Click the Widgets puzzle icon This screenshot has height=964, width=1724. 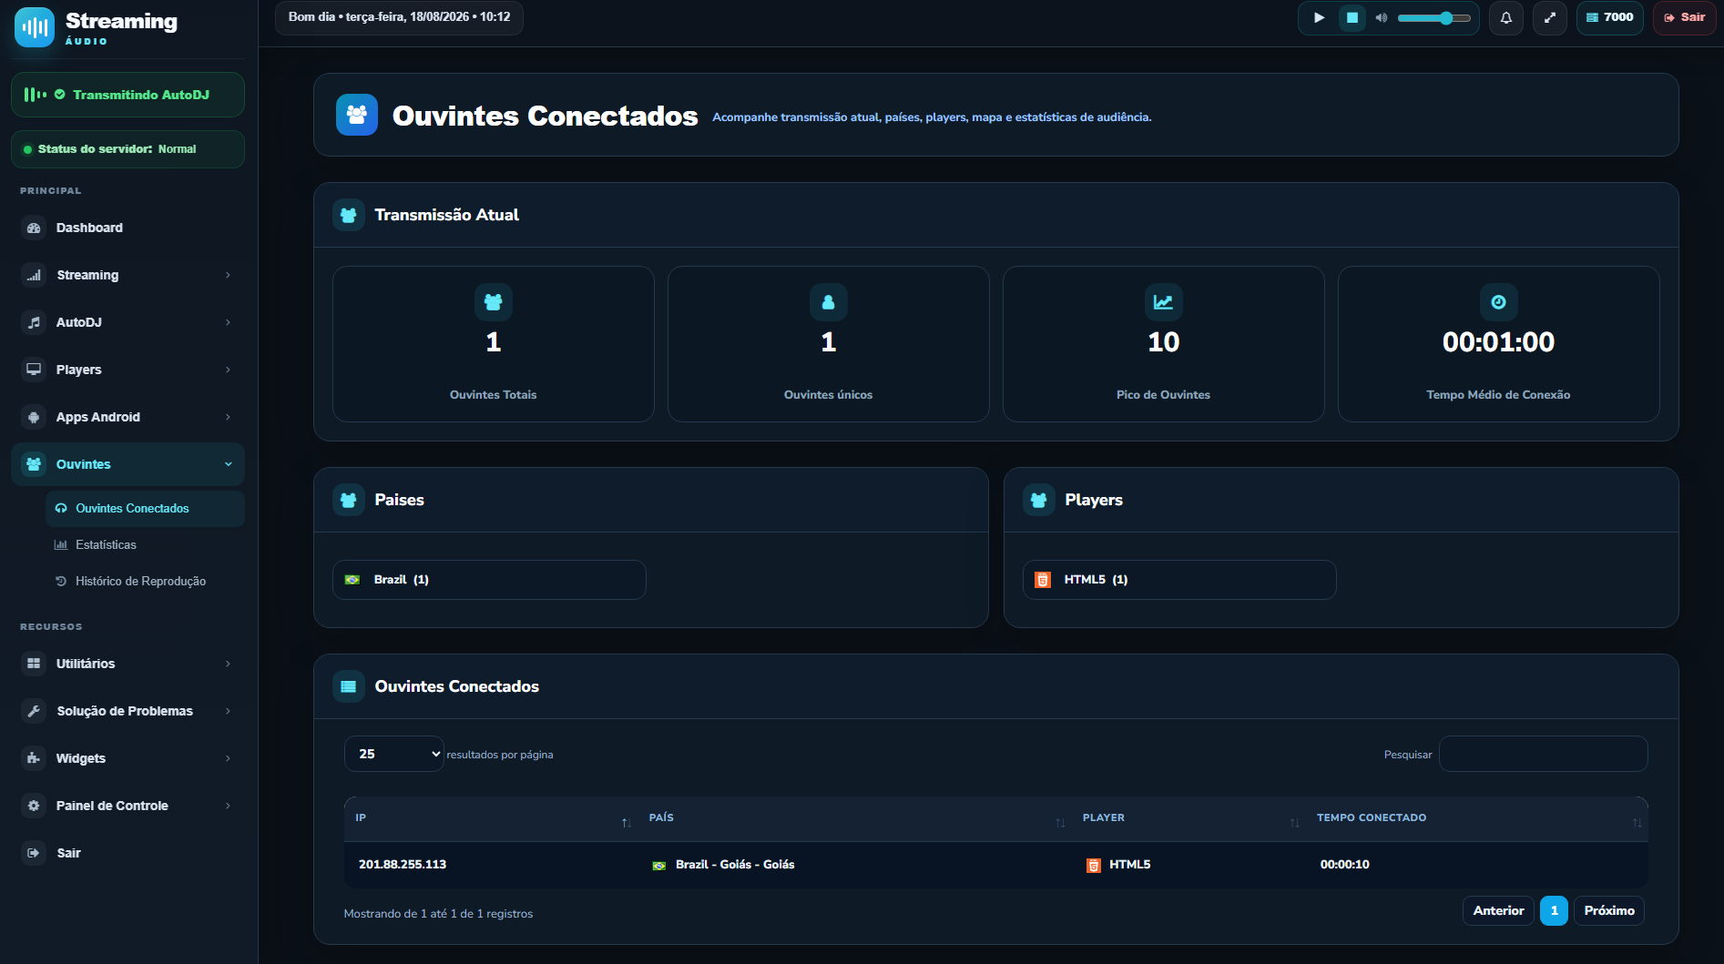tap(34, 758)
